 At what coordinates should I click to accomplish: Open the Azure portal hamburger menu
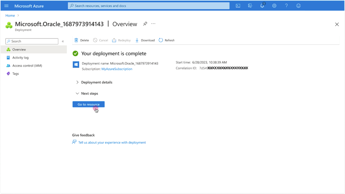click(x=6, y=6)
